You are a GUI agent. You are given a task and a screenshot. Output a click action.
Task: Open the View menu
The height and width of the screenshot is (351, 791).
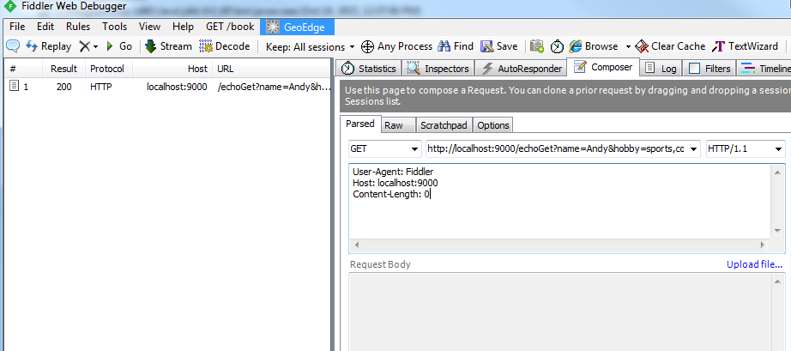tap(149, 27)
